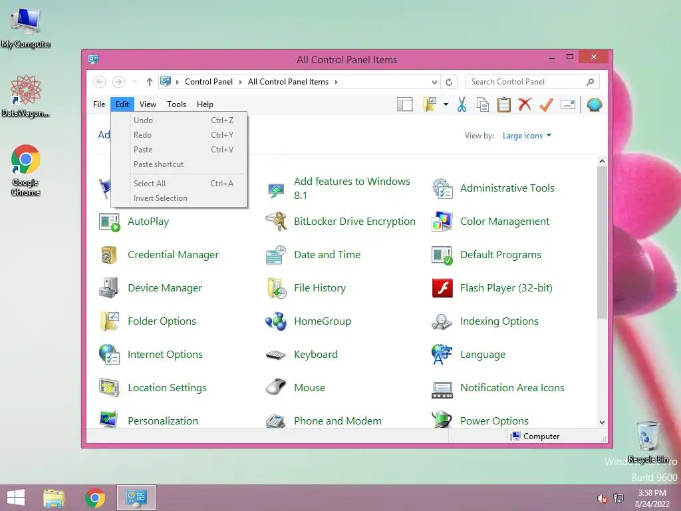Open the Flash Player icon

tap(442, 288)
